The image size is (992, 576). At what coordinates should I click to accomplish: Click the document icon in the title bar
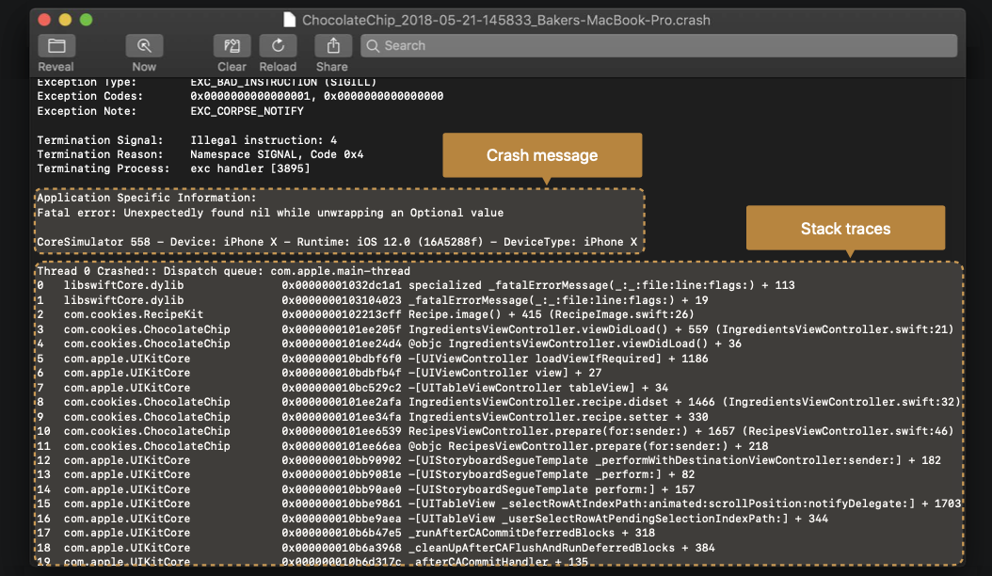click(288, 20)
